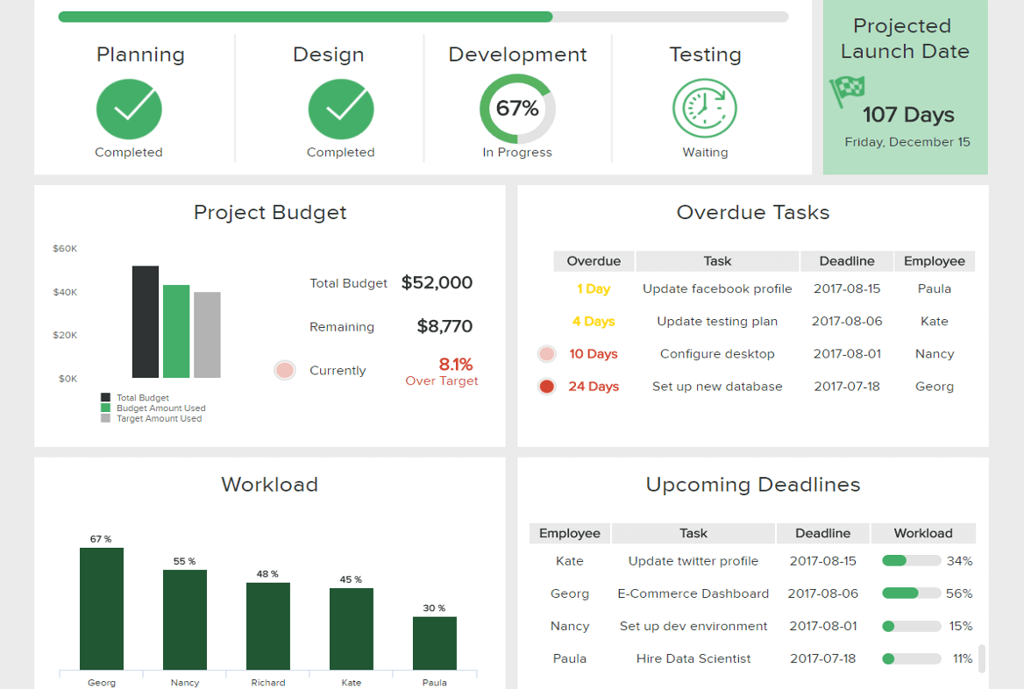
Task: Click the Planning completed checkmark icon
Action: click(129, 110)
